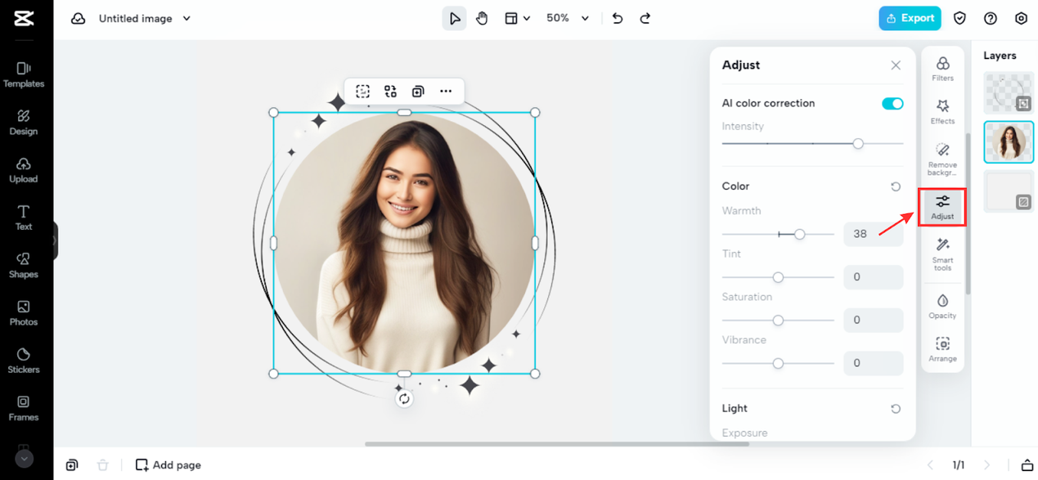Select the Text tool in sidebar

(24, 218)
